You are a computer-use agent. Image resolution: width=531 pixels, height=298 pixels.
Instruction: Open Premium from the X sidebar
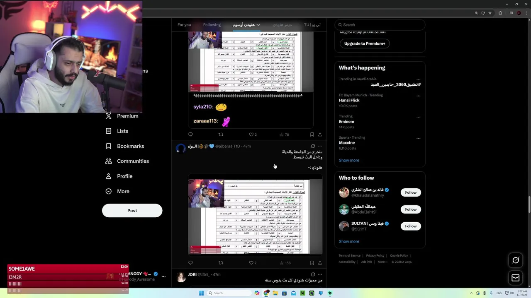tap(122, 116)
